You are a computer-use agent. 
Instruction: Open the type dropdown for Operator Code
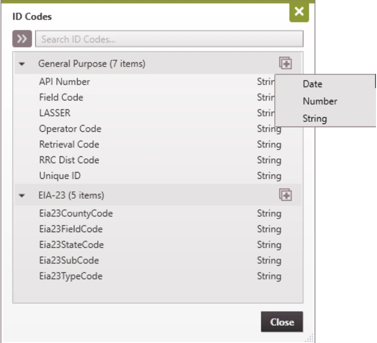[x=269, y=129]
